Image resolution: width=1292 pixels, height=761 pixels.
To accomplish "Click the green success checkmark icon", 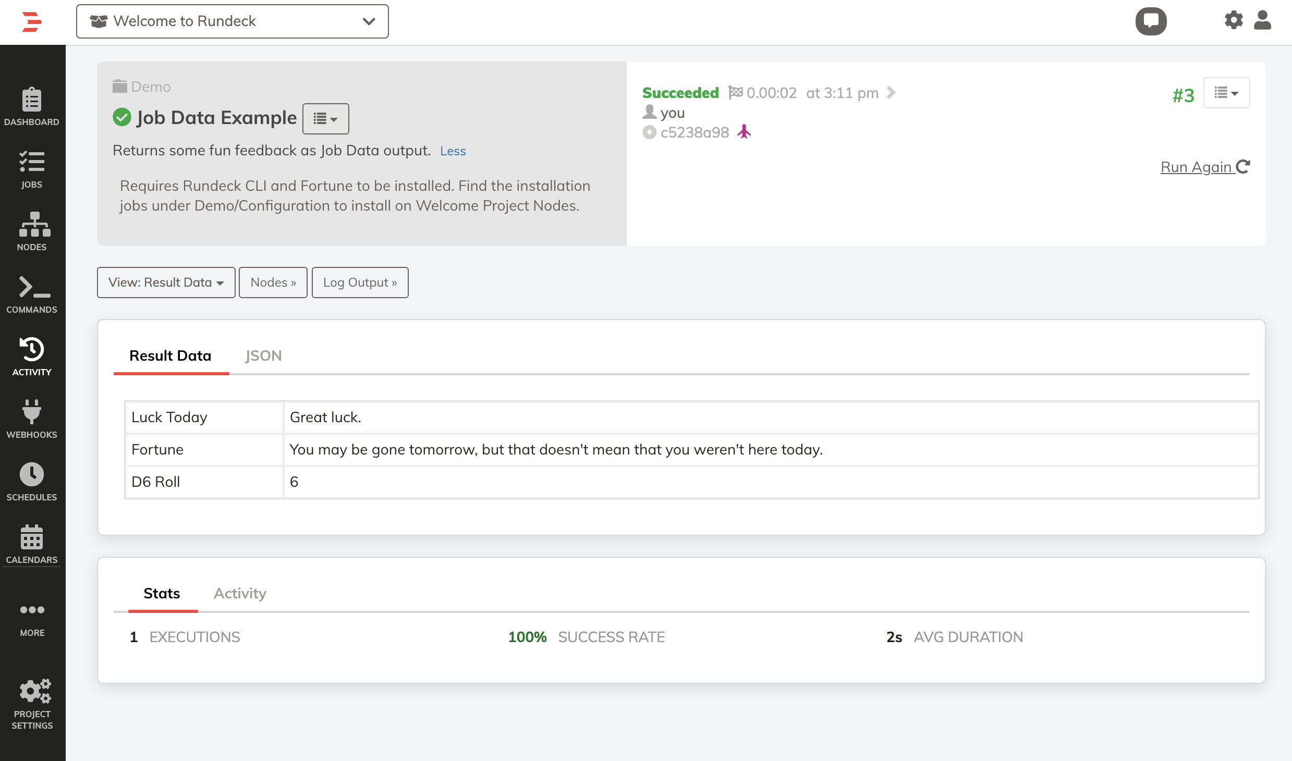I will (x=122, y=117).
